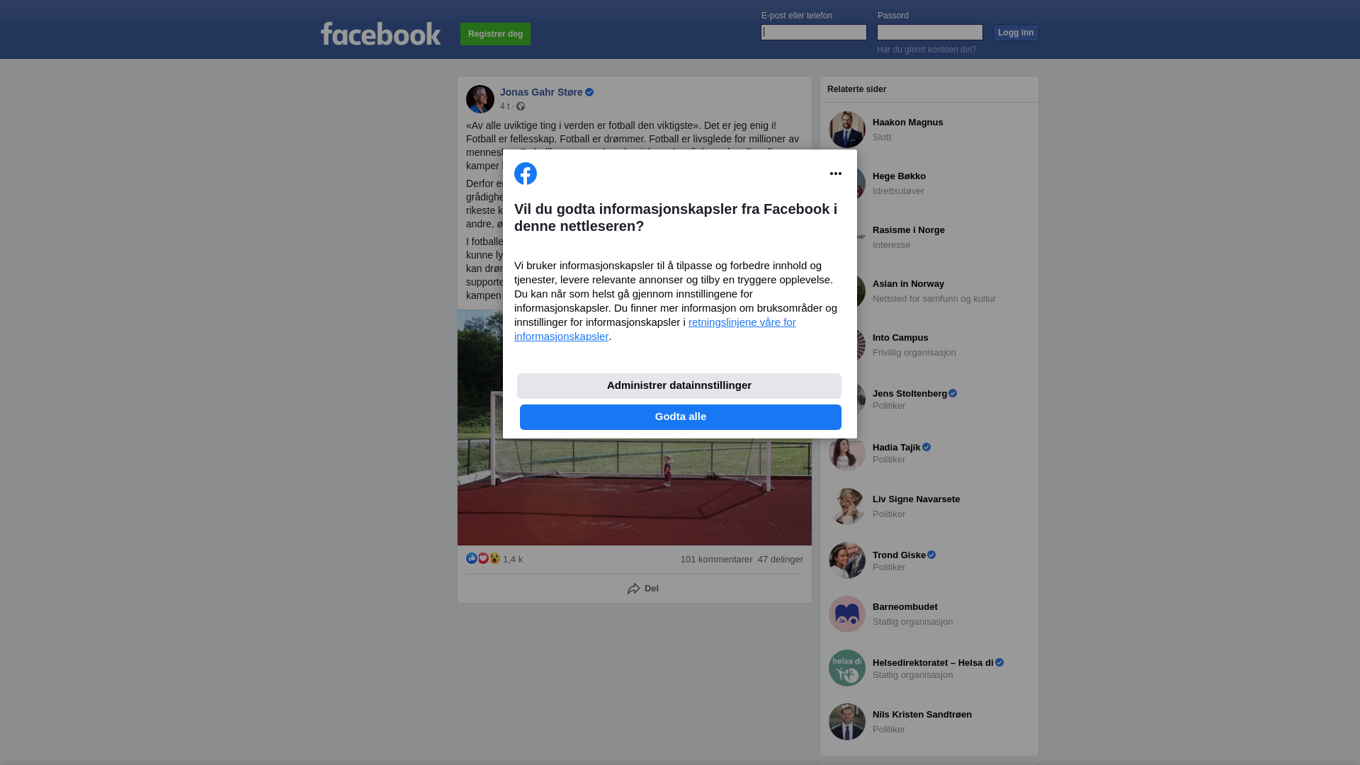Open the Barneombudet page avatar
1360x765 pixels.
click(x=847, y=614)
